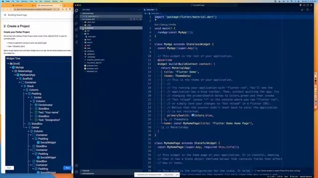The width and height of the screenshot is (318, 178).
Task: Open Customize Layout in the title bar
Action: [311, 5]
